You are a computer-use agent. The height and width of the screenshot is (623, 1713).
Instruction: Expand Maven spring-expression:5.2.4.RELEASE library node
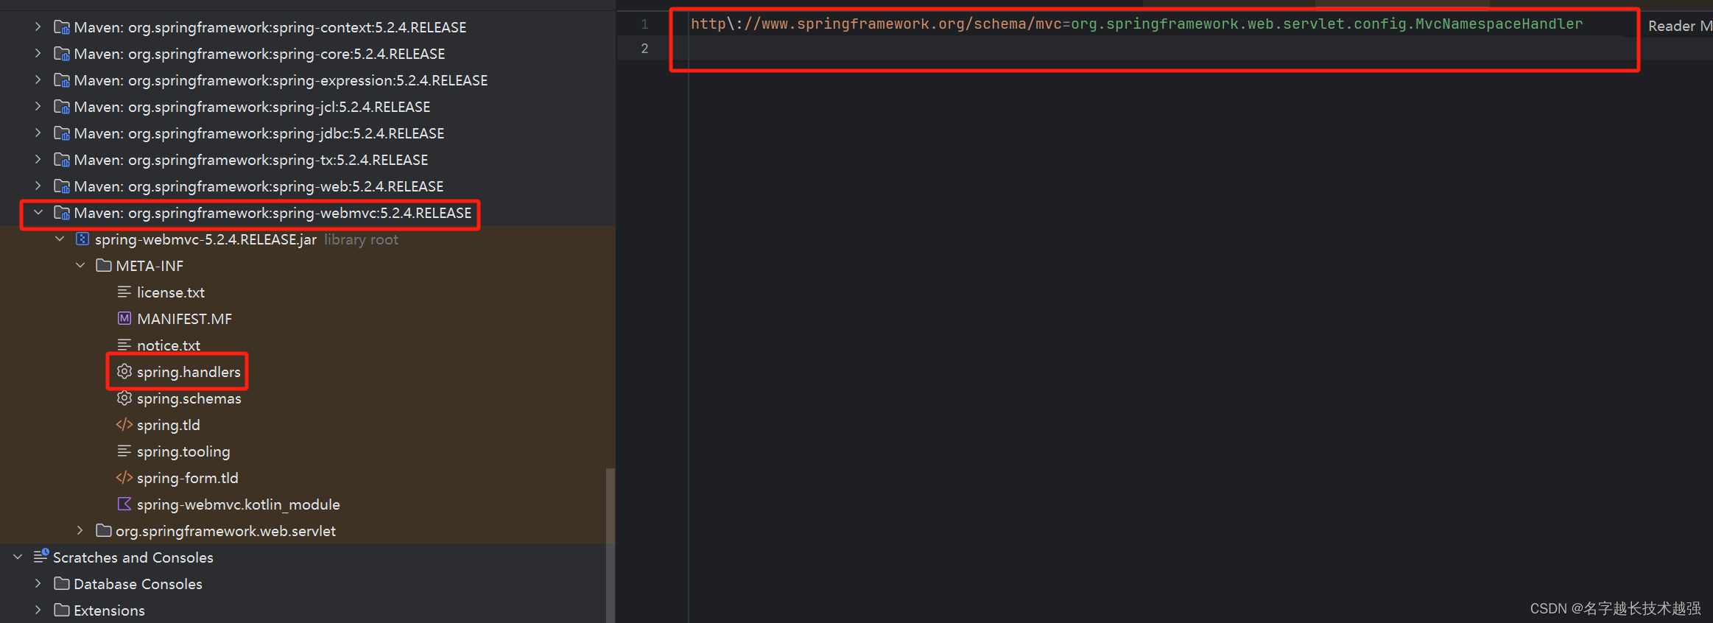pos(38,80)
